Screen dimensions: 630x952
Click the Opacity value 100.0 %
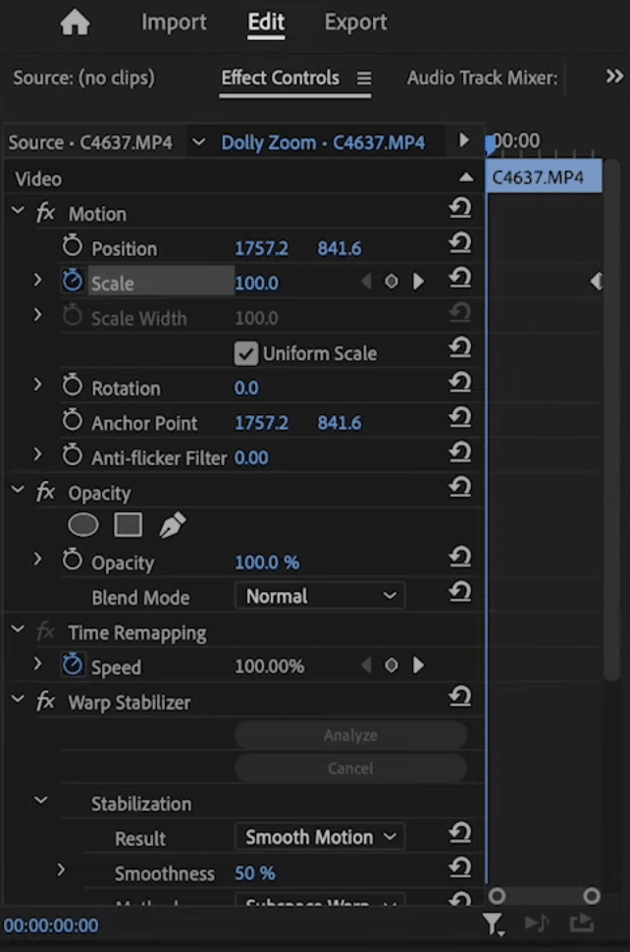pos(267,562)
